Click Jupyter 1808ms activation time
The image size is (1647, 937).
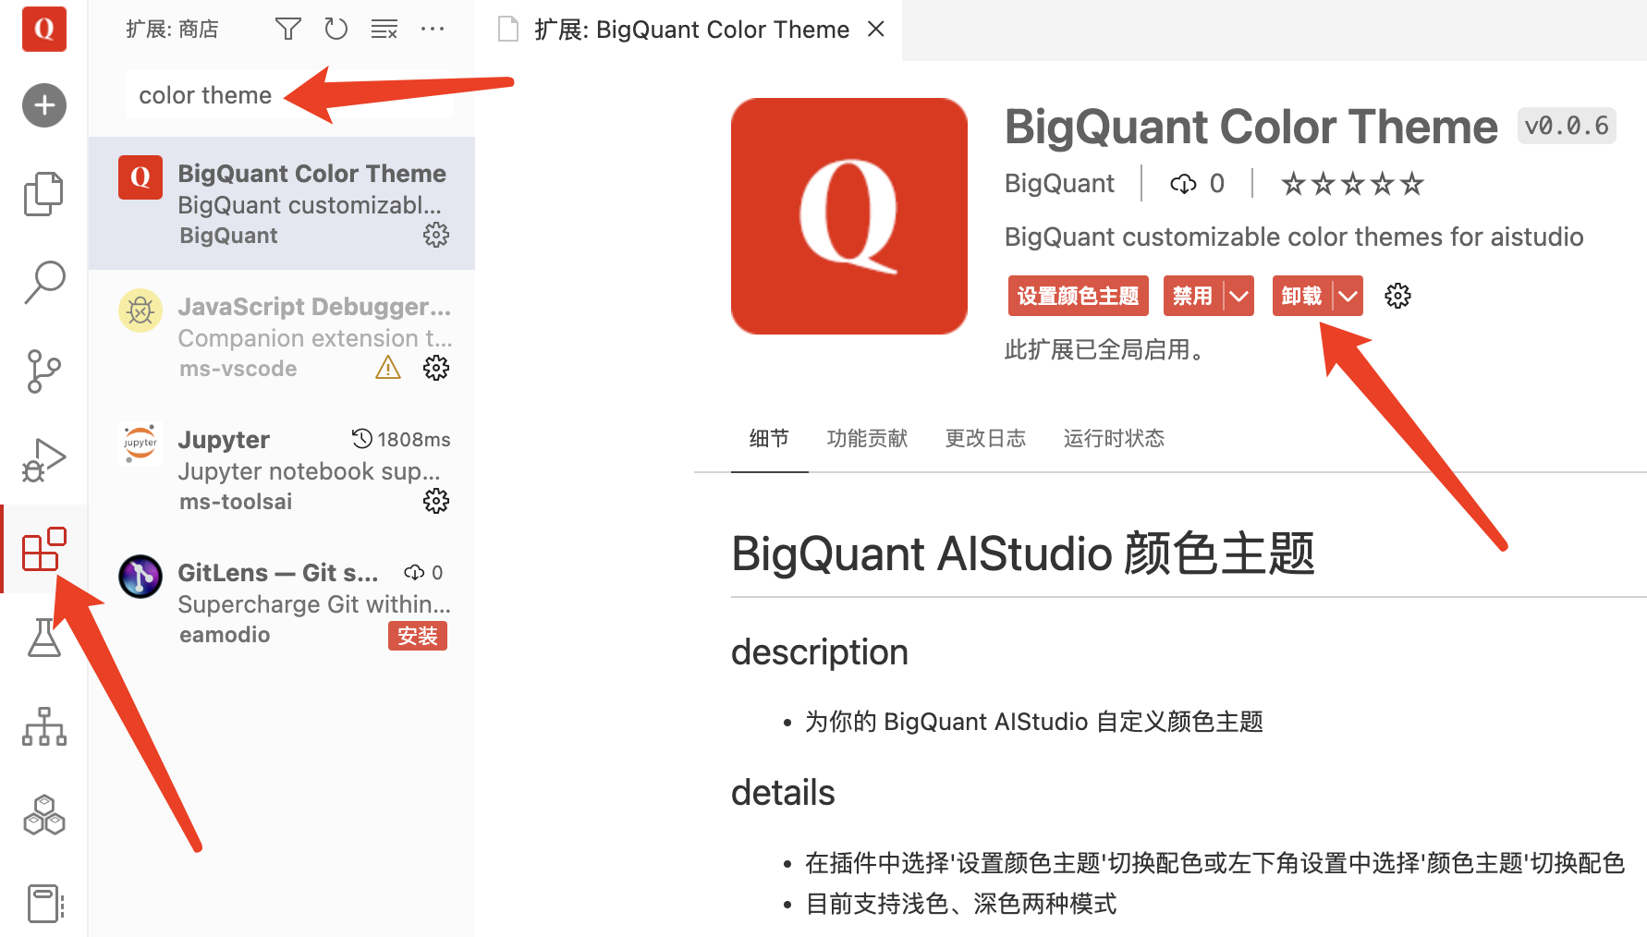pos(401,439)
